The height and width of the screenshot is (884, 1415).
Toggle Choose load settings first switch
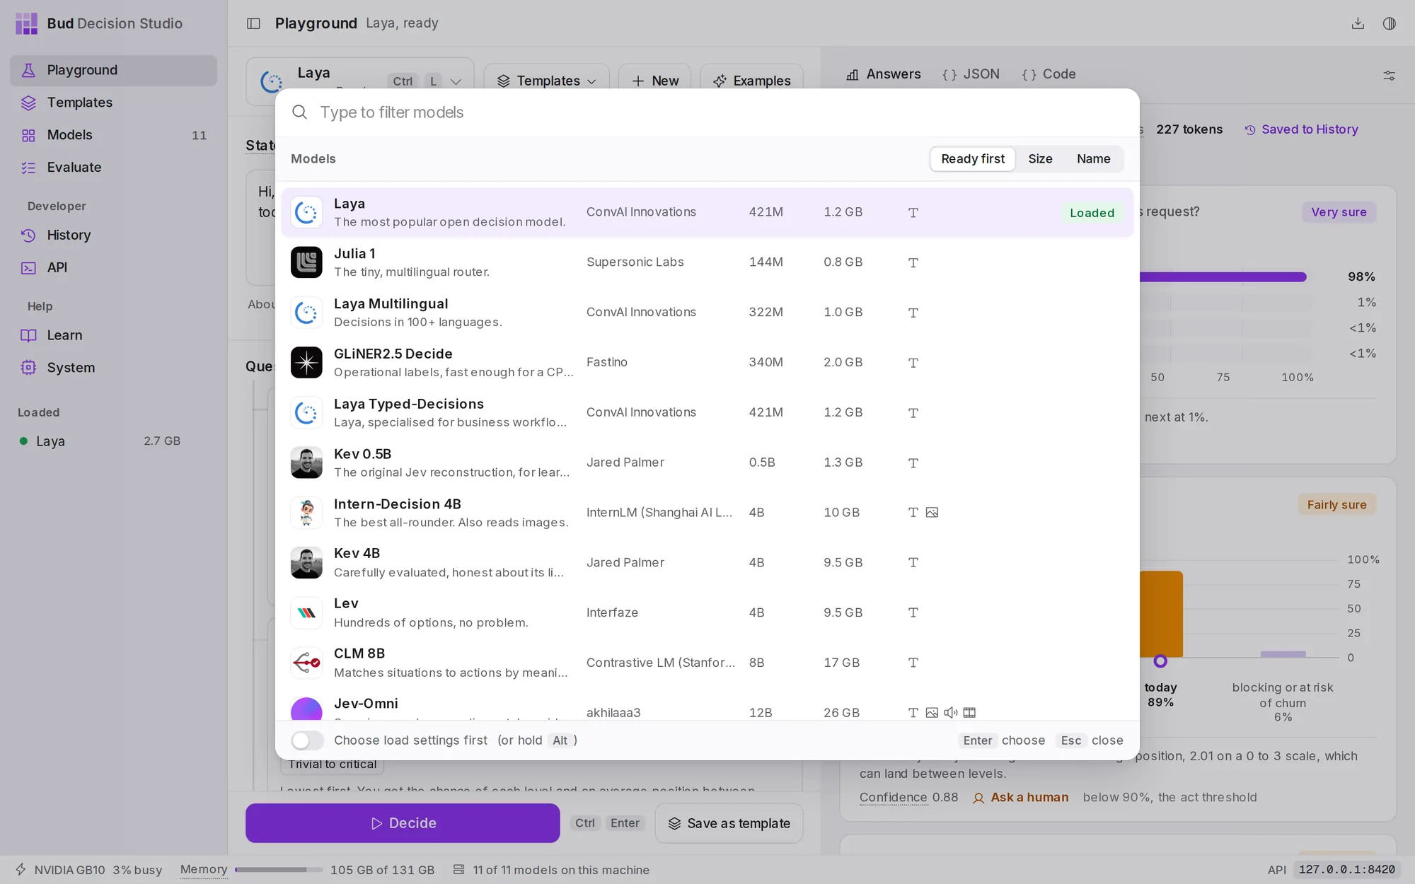click(307, 740)
